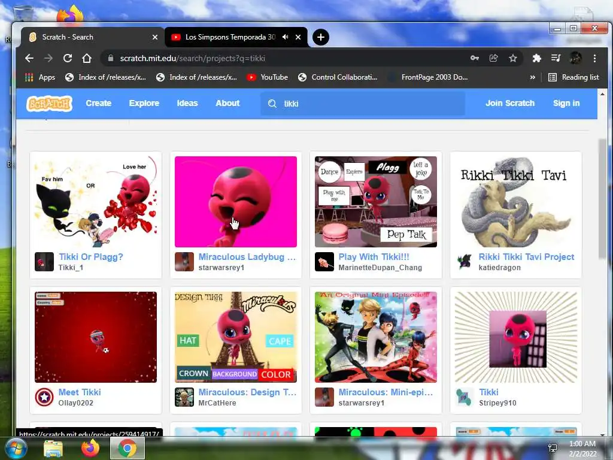Image resolution: width=613 pixels, height=460 pixels.
Task: Open the Tikki Or Plagg? project thumbnail
Action: (96, 202)
